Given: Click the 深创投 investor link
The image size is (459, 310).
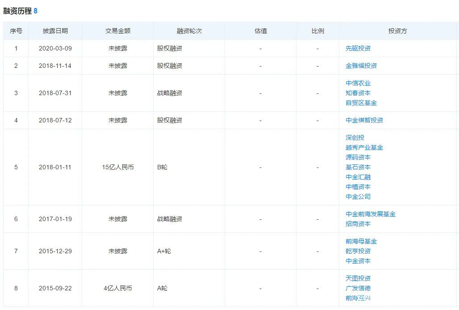Looking at the screenshot, I should [x=355, y=138].
